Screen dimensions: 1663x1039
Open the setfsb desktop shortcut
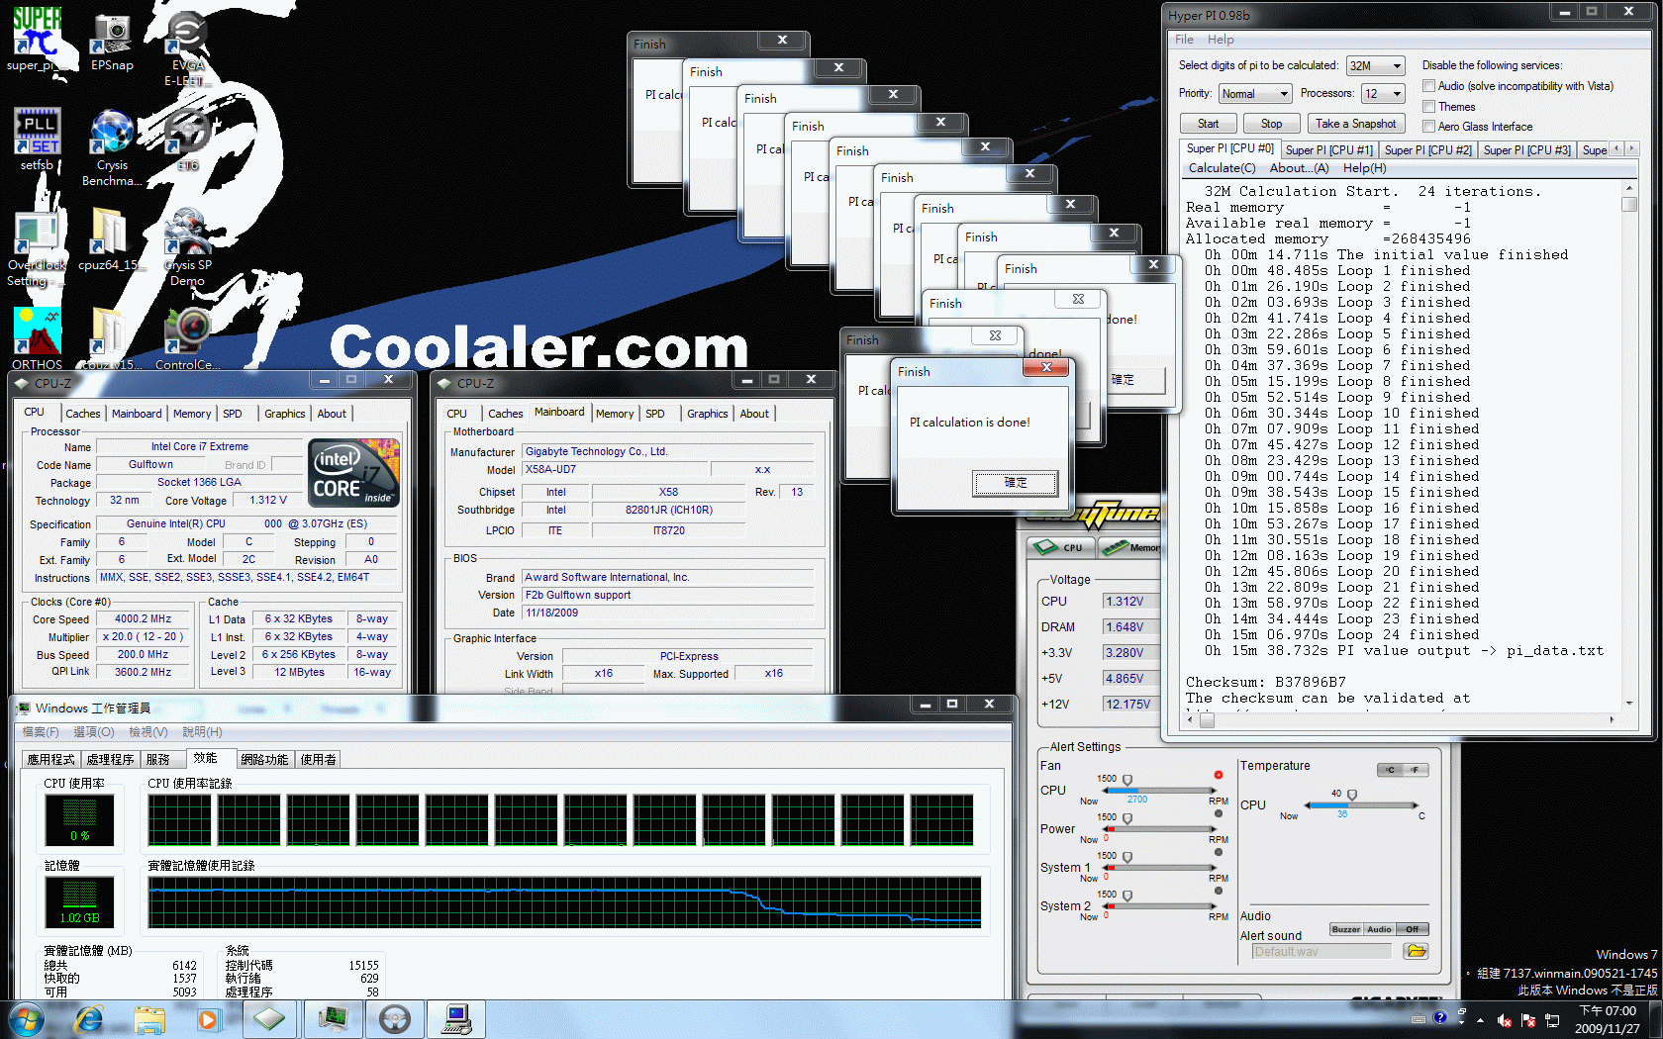coord(37,139)
